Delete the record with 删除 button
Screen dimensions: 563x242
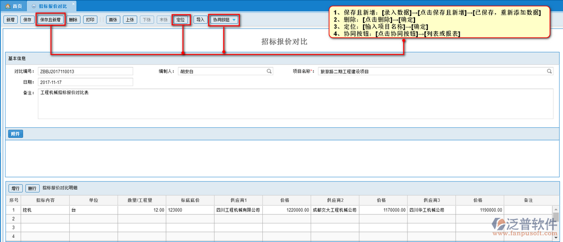coord(74,20)
